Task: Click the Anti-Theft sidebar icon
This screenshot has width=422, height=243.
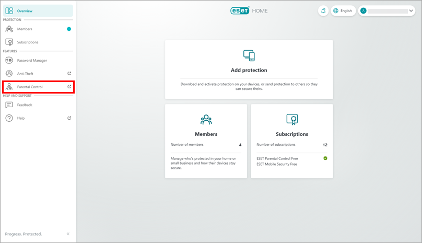Action: 9,74
